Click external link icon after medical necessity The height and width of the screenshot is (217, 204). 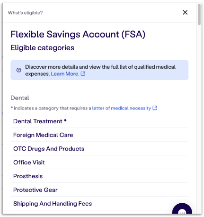click(155, 108)
